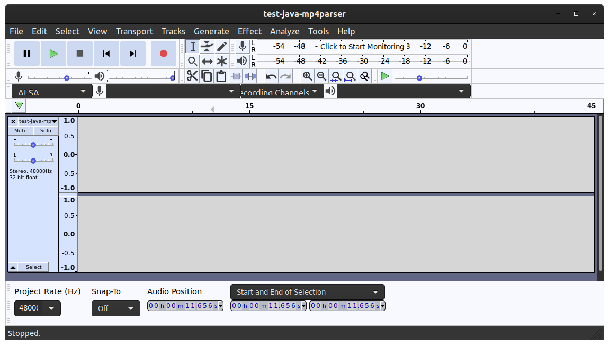Viewport: 609px width, 345px height.
Task: Click the playback volume slider
Action: tap(141, 77)
